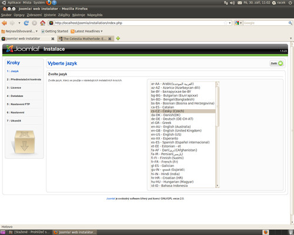Open the Nápověda menu
Image resolution: width=294 pixels, height=235 pixels.
[95, 15]
